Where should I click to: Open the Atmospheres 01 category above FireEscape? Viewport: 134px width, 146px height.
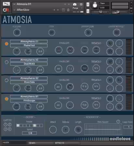(29, 97)
